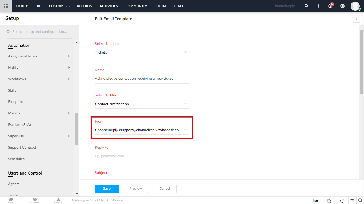Image resolution: width=364 pixels, height=204 pixels.
Task: Expand the Notify submenu
Action: click(69, 67)
